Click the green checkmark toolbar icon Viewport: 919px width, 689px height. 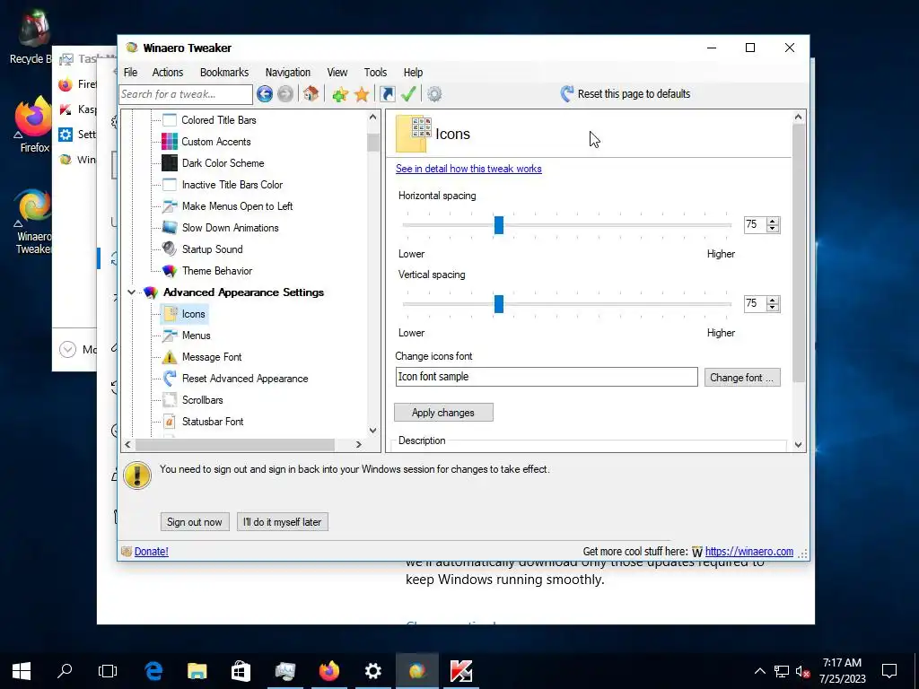[x=408, y=93]
